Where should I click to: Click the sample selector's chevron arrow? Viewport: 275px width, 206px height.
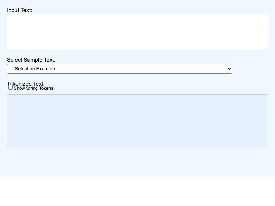[229, 69]
